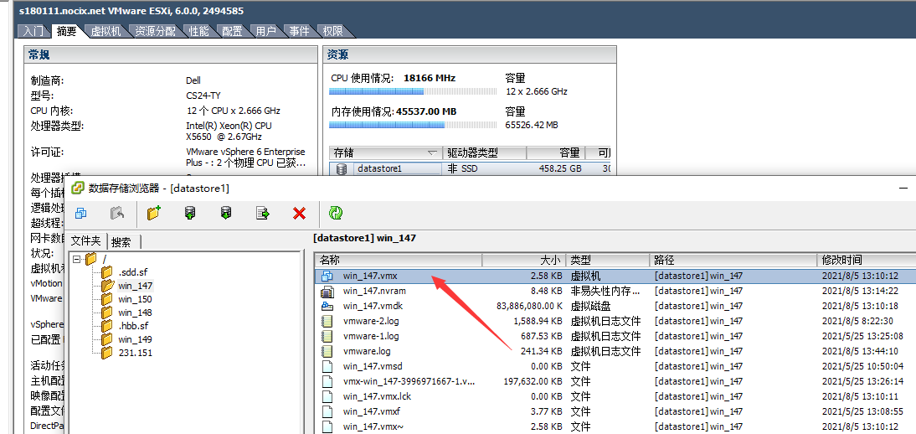Image resolution: width=916 pixels, height=434 pixels.
Task: Open the 资源分配 tab
Action: (156, 32)
